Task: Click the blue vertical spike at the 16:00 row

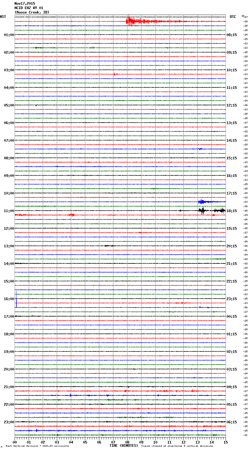Action: tap(16, 299)
